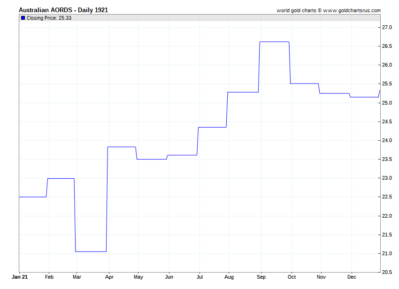Click the 22.0 y-axis value
The height and width of the screenshot is (289, 399).
(x=387, y=216)
